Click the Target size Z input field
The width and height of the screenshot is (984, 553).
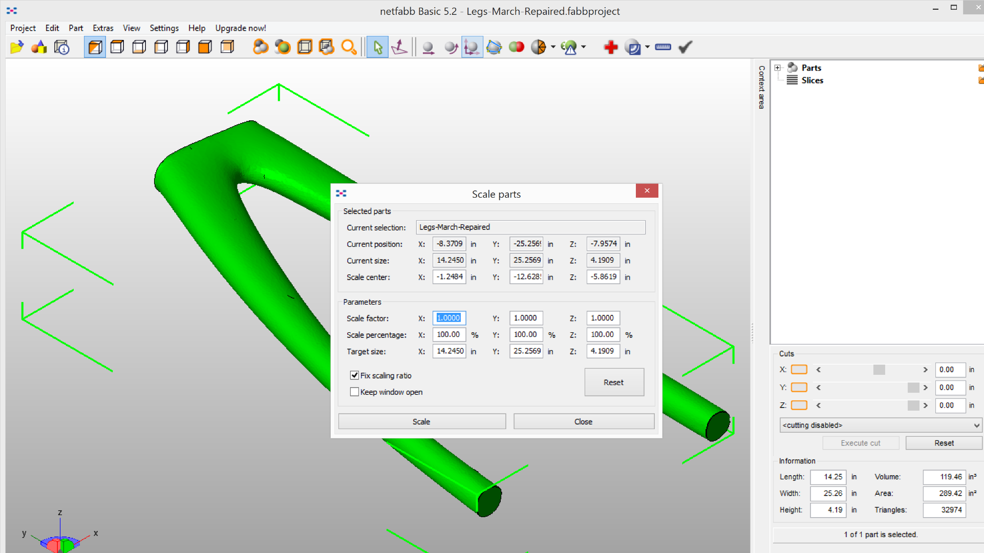(x=603, y=351)
